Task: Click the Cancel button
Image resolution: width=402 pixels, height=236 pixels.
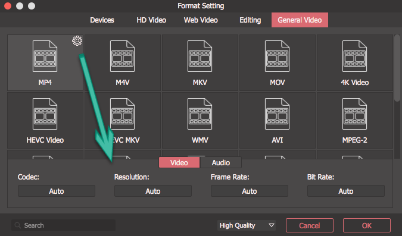Action: (x=310, y=225)
